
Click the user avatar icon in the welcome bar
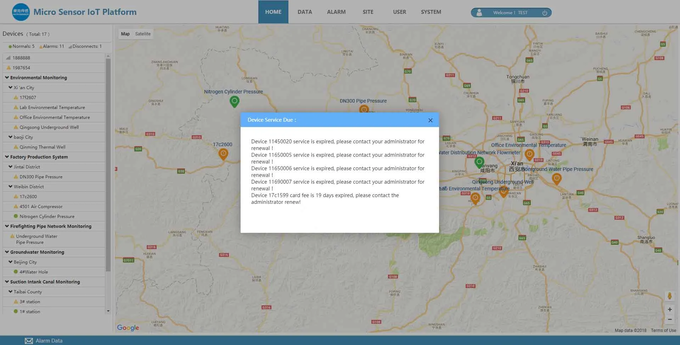point(479,13)
